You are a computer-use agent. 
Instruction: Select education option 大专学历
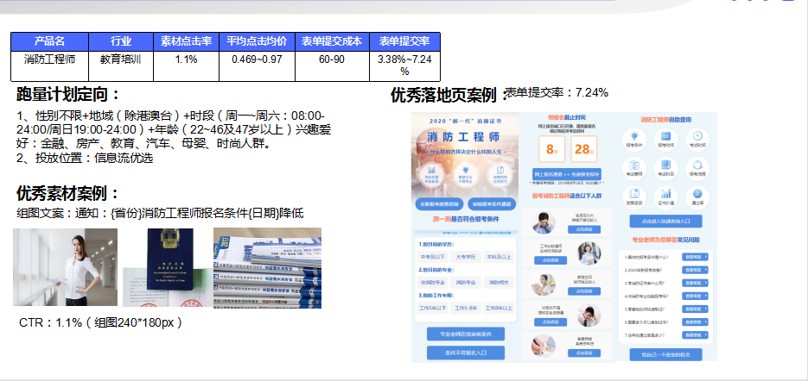[465, 257]
